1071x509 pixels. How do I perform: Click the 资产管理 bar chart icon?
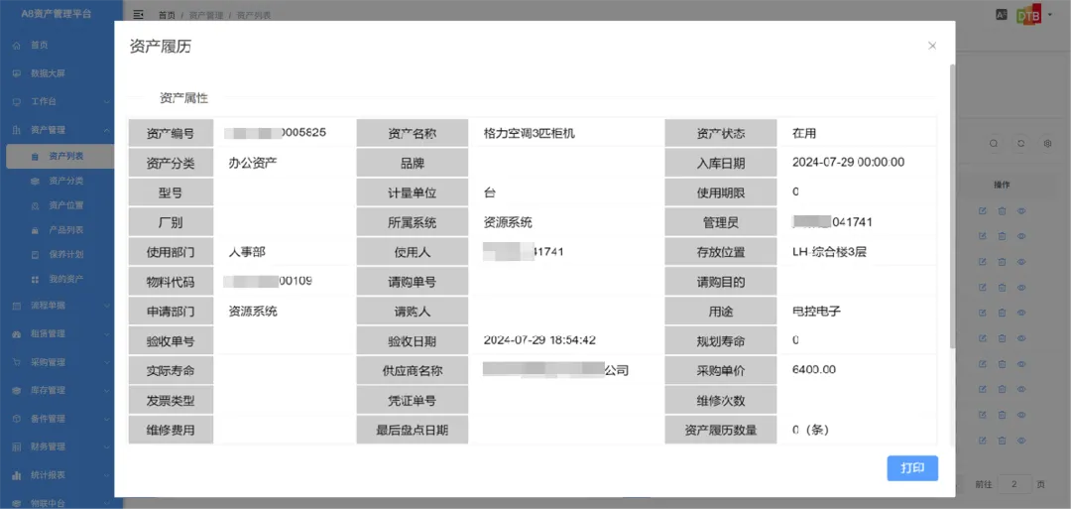click(17, 130)
